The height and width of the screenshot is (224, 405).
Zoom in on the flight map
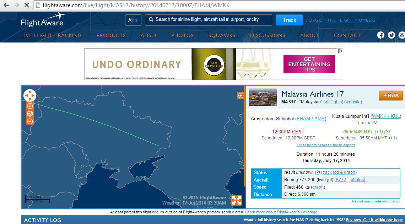(x=30, y=106)
